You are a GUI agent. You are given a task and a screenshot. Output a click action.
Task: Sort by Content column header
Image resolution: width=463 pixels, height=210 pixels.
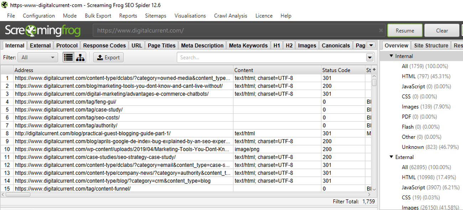click(277, 70)
